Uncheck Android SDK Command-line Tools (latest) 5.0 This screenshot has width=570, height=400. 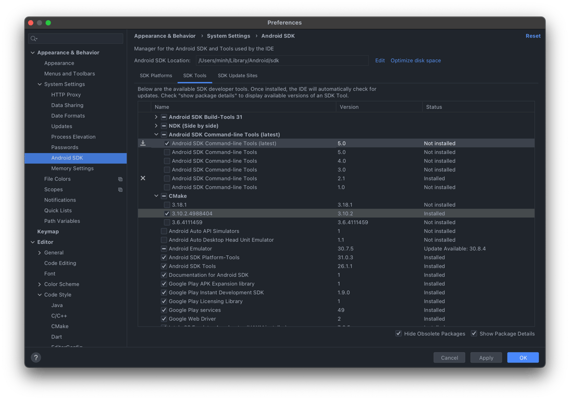(167, 144)
